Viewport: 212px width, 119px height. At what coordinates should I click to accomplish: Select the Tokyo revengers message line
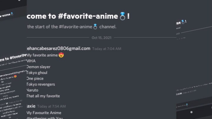coord(41,84)
